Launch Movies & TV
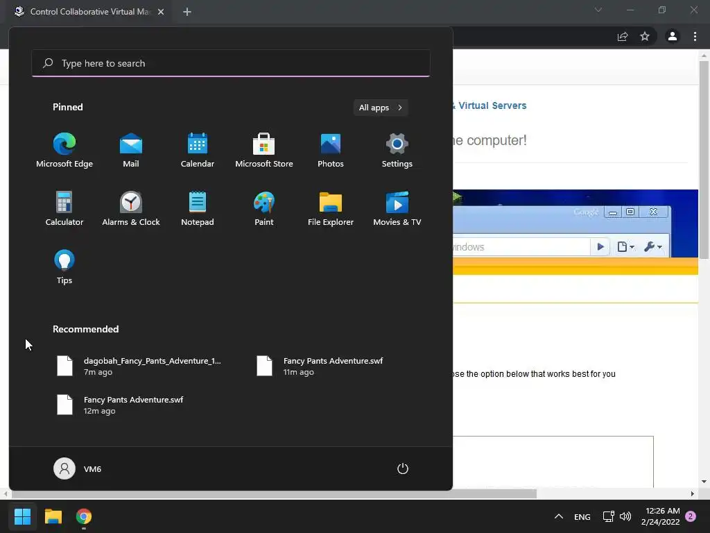 coord(397,208)
